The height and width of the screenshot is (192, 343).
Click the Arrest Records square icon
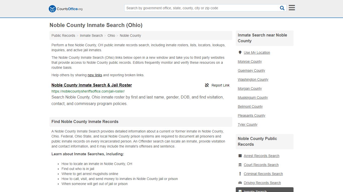coord(240,156)
